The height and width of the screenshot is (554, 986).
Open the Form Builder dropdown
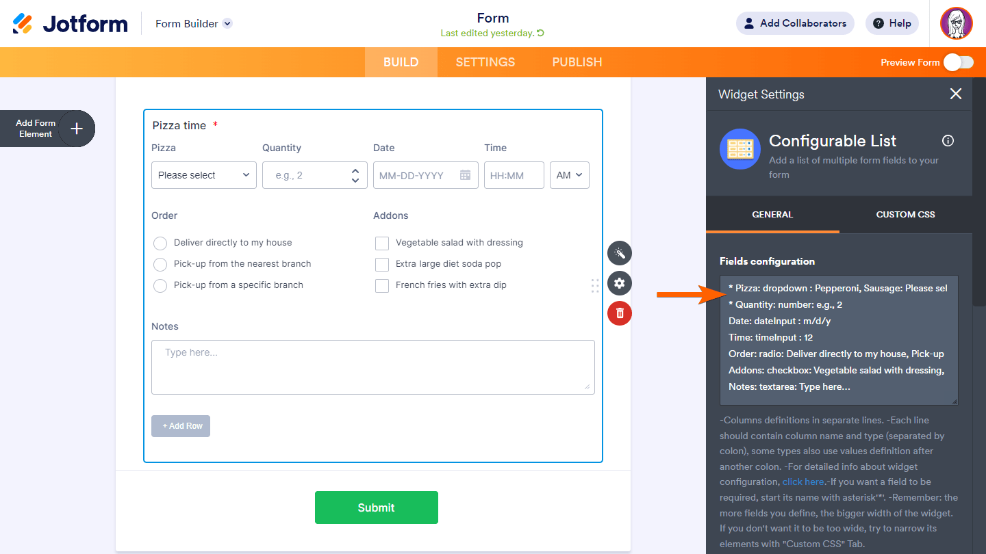(194, 23)
